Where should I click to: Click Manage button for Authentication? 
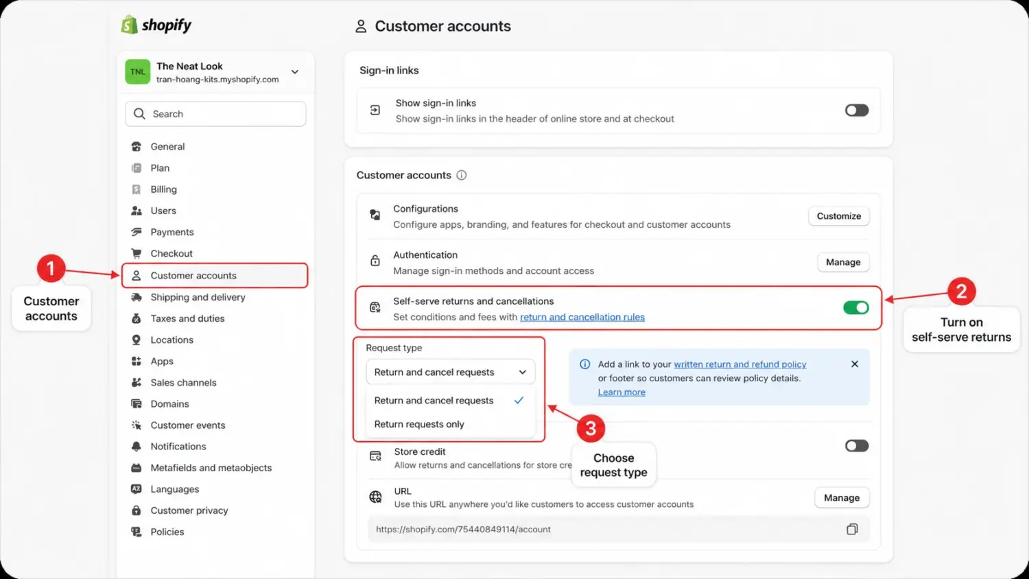tap(843, 262)
